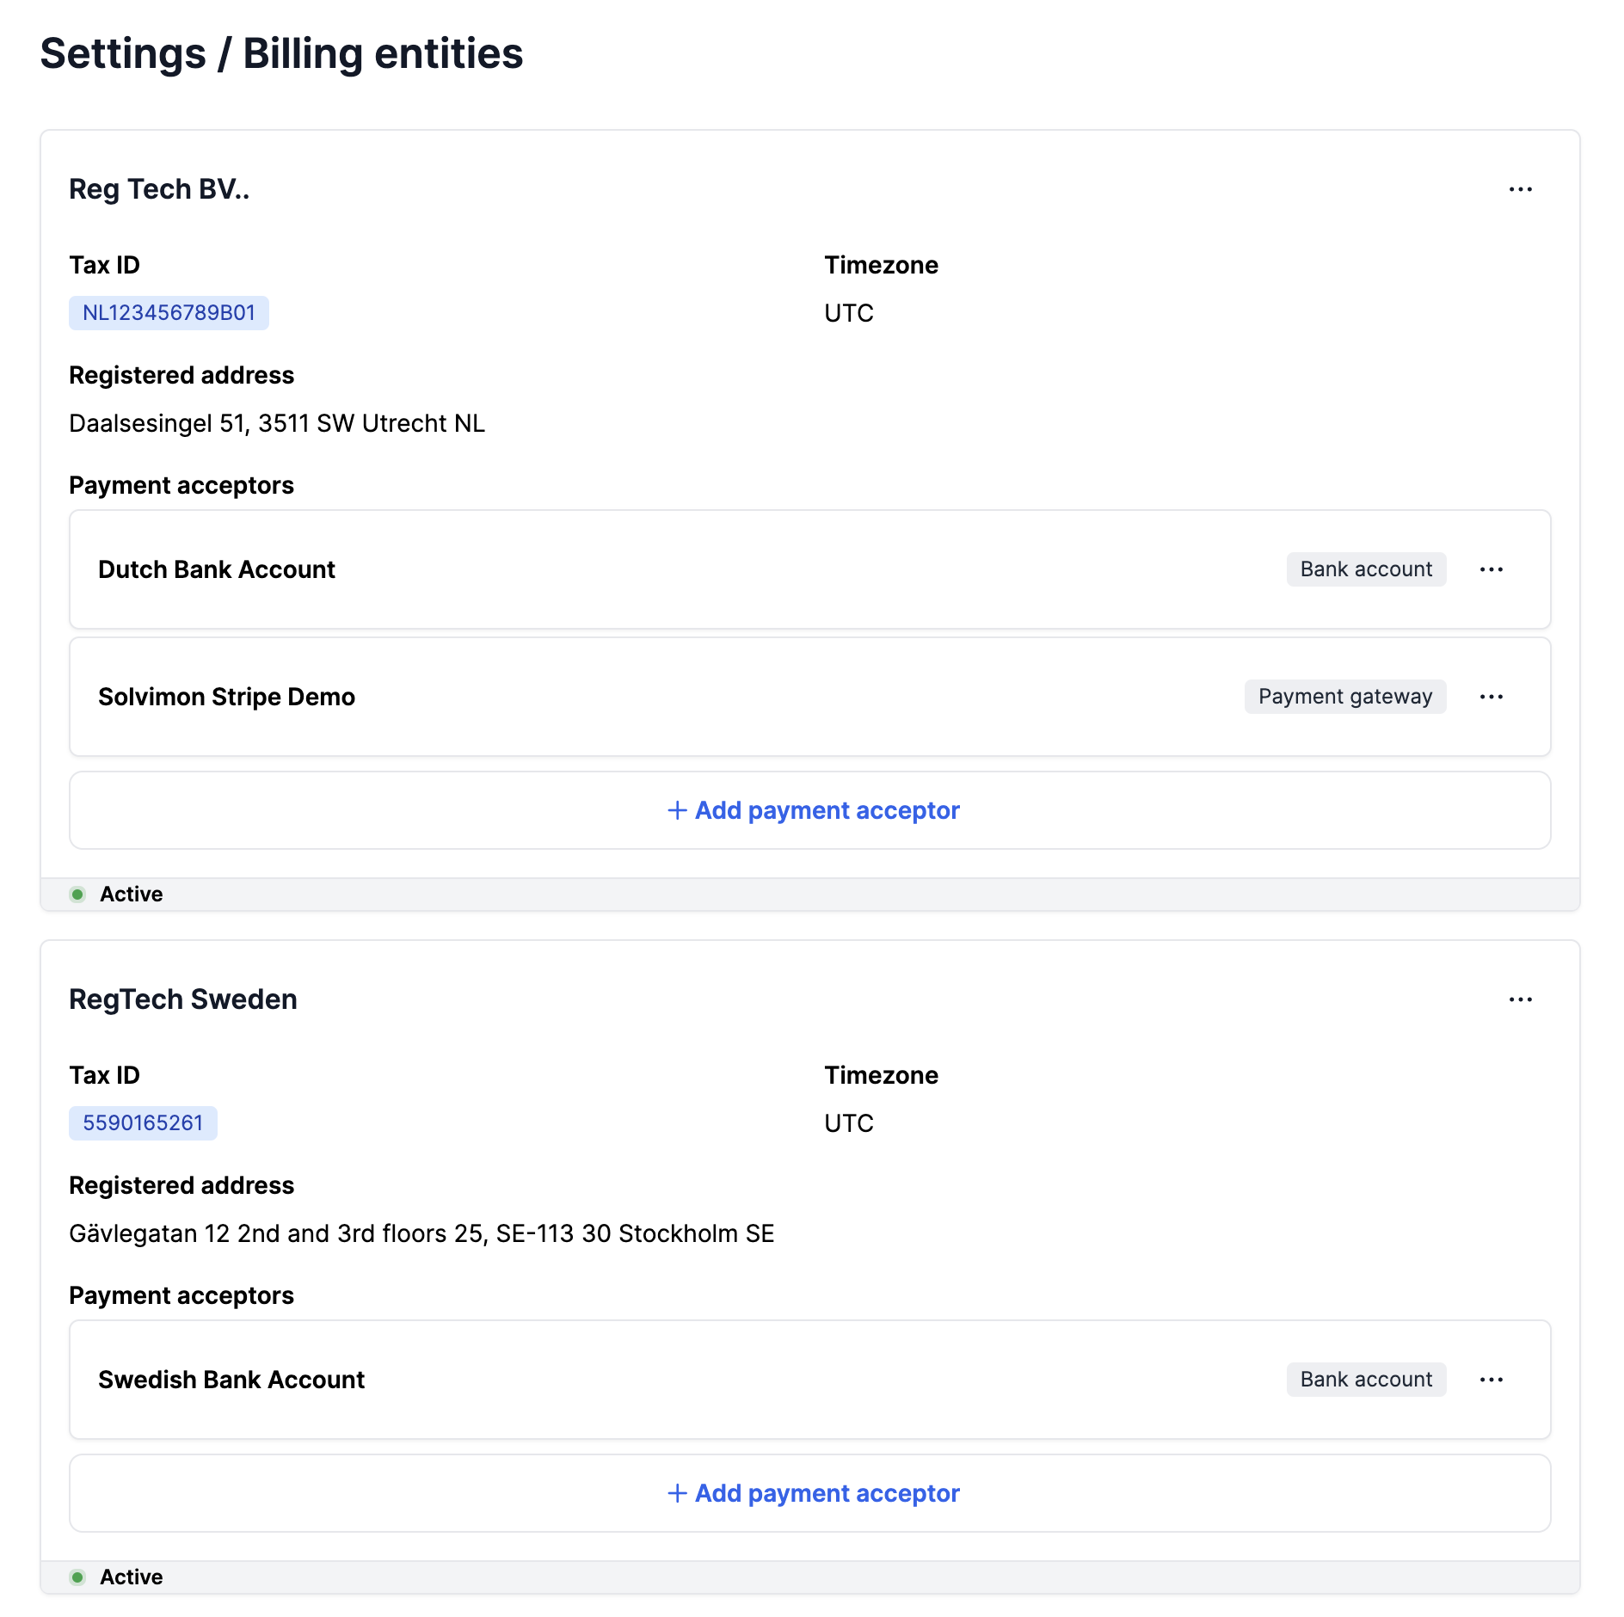
Task: Click the 5590165261 tax ID chip
Action: click(x=143, y=1123)
